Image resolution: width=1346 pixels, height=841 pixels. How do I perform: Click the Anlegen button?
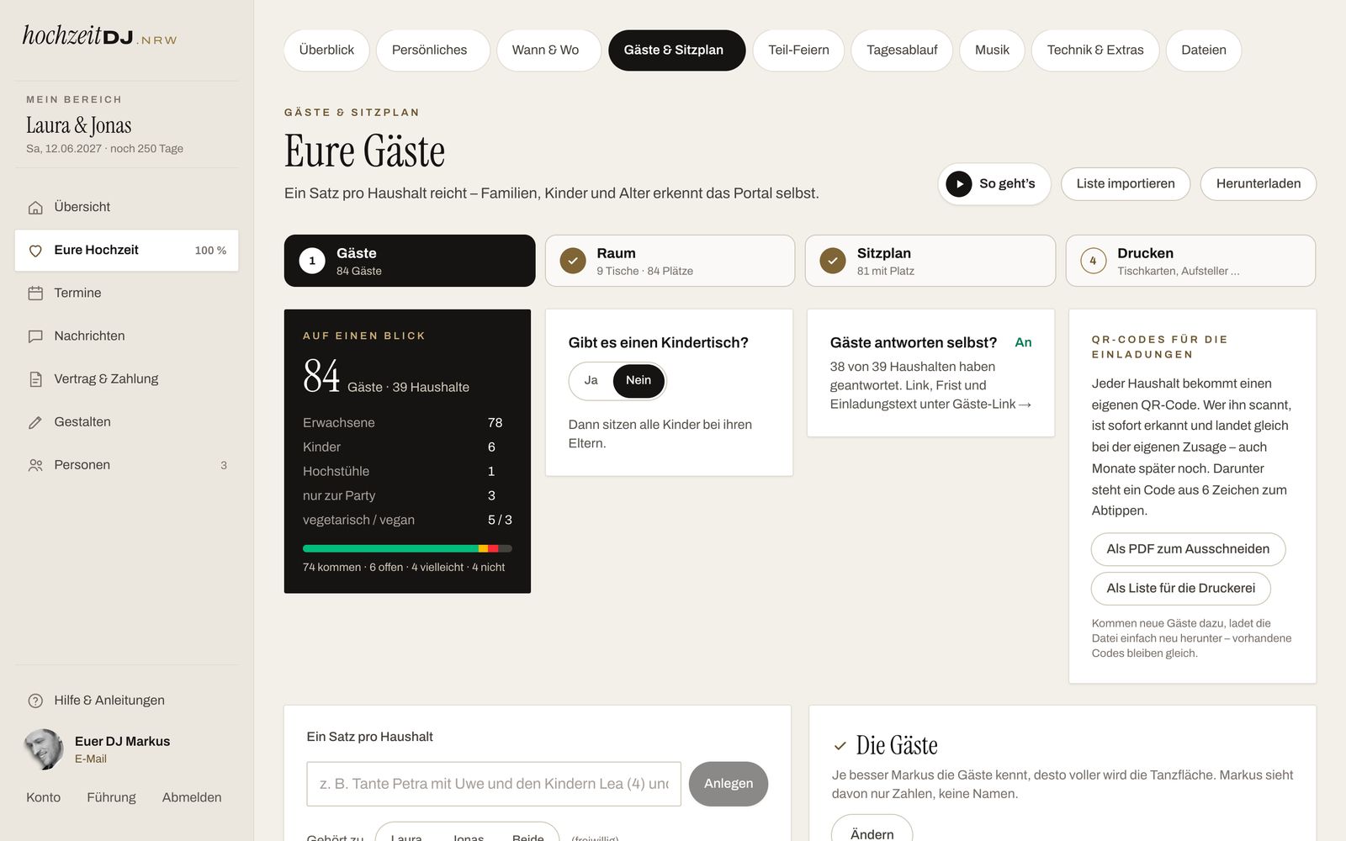pyautogui.click(x=729, y=784)
